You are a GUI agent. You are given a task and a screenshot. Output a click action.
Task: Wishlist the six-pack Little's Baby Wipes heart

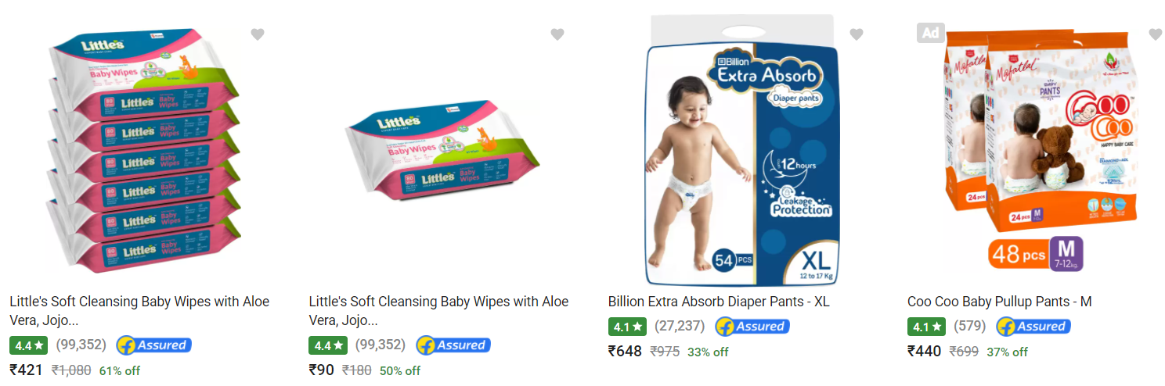[258, 34]
